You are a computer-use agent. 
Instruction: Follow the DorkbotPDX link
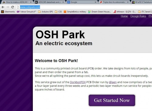click(78, 82)
